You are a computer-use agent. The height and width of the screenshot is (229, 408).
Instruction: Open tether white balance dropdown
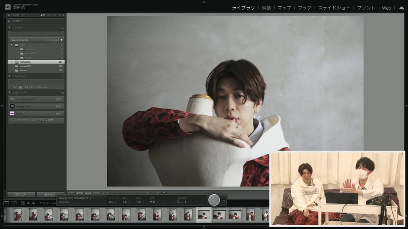154,202
